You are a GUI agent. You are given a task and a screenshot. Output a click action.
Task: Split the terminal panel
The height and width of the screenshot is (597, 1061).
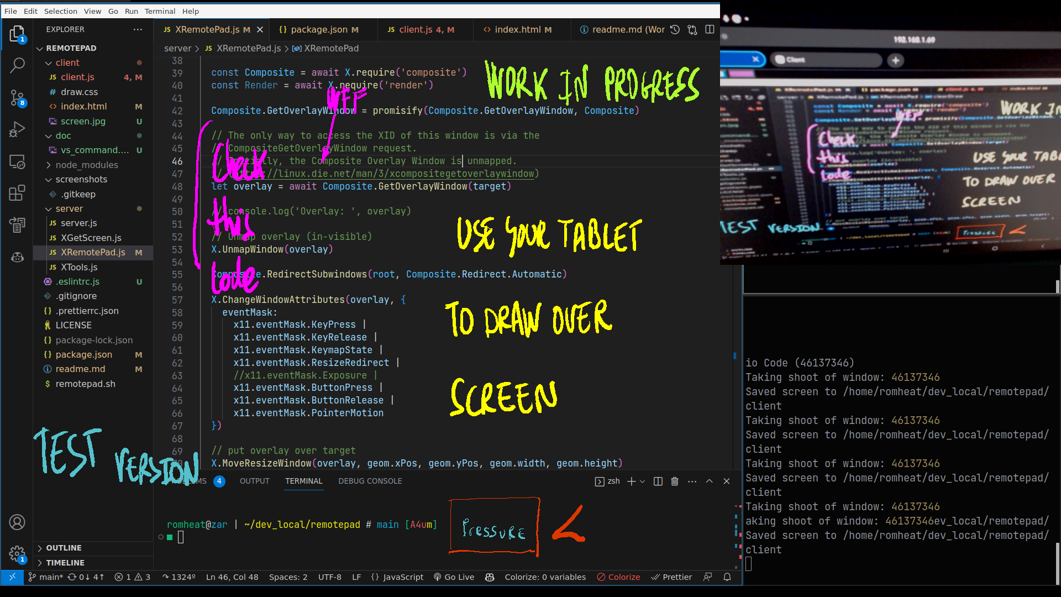pos(658,481)
